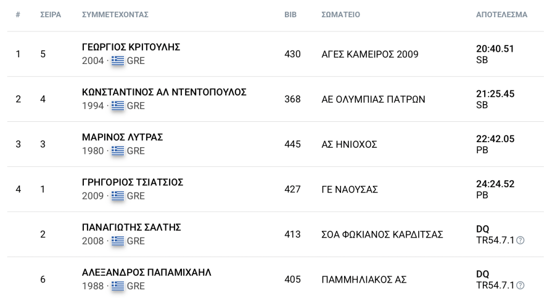
Task: Click the Greek flag under ΓΡΗΓΟΡΙΟΣ ΤΣΙΑΤΣΙΟΣ
Action: (x=118, y=196)
